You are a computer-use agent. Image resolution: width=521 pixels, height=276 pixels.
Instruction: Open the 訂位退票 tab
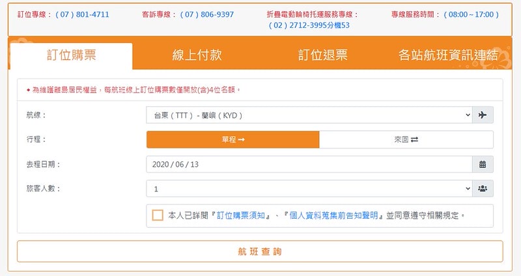323,55
